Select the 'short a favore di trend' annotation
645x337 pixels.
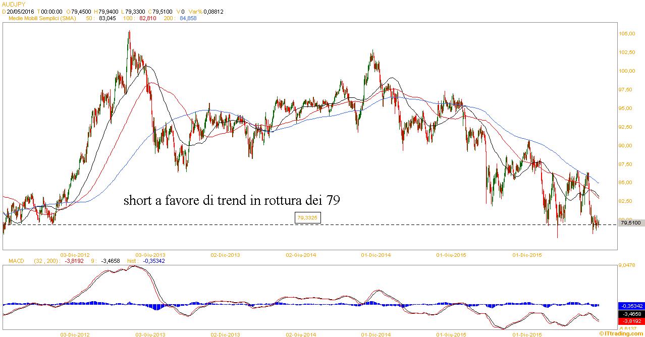[232, 201]
